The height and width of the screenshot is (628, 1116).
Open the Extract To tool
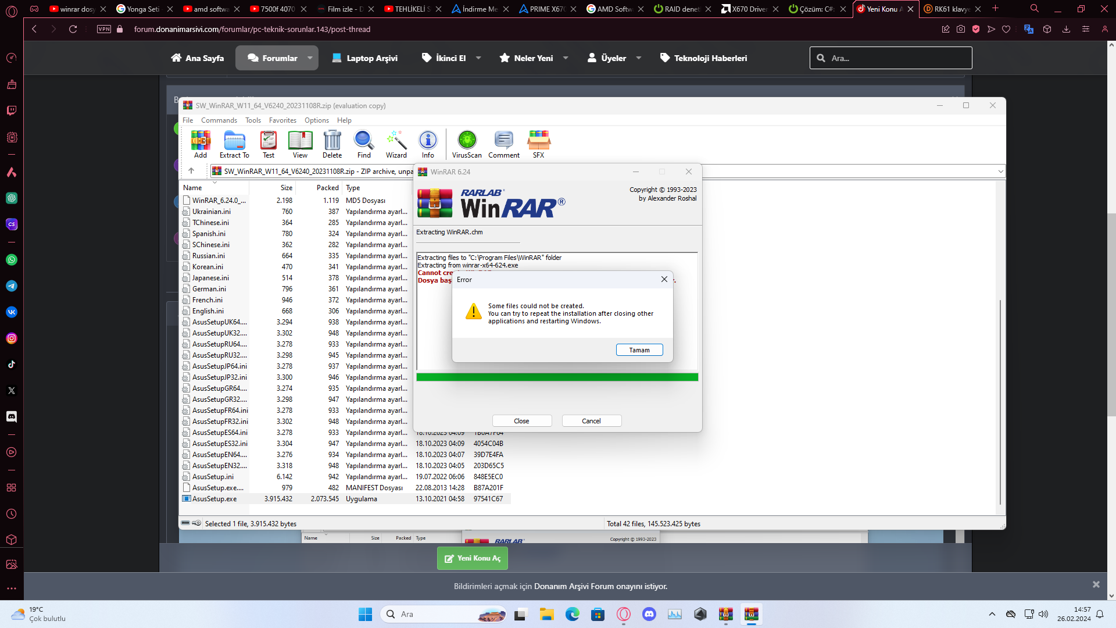click(234, 144)
